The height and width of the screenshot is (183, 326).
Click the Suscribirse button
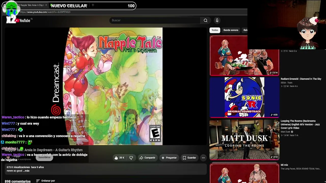point(44,157)
